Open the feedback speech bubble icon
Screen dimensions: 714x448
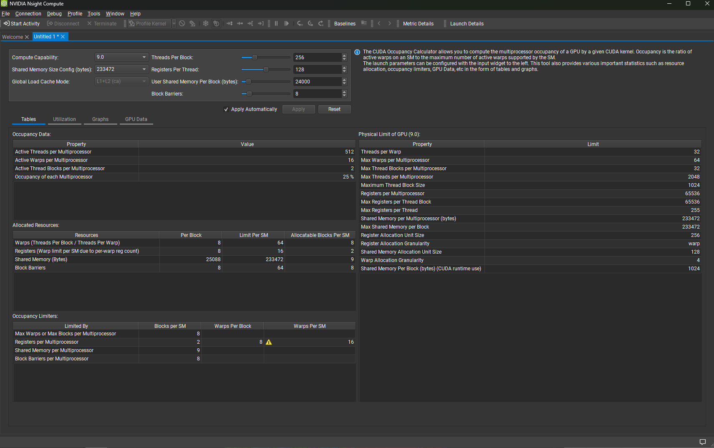703,442
